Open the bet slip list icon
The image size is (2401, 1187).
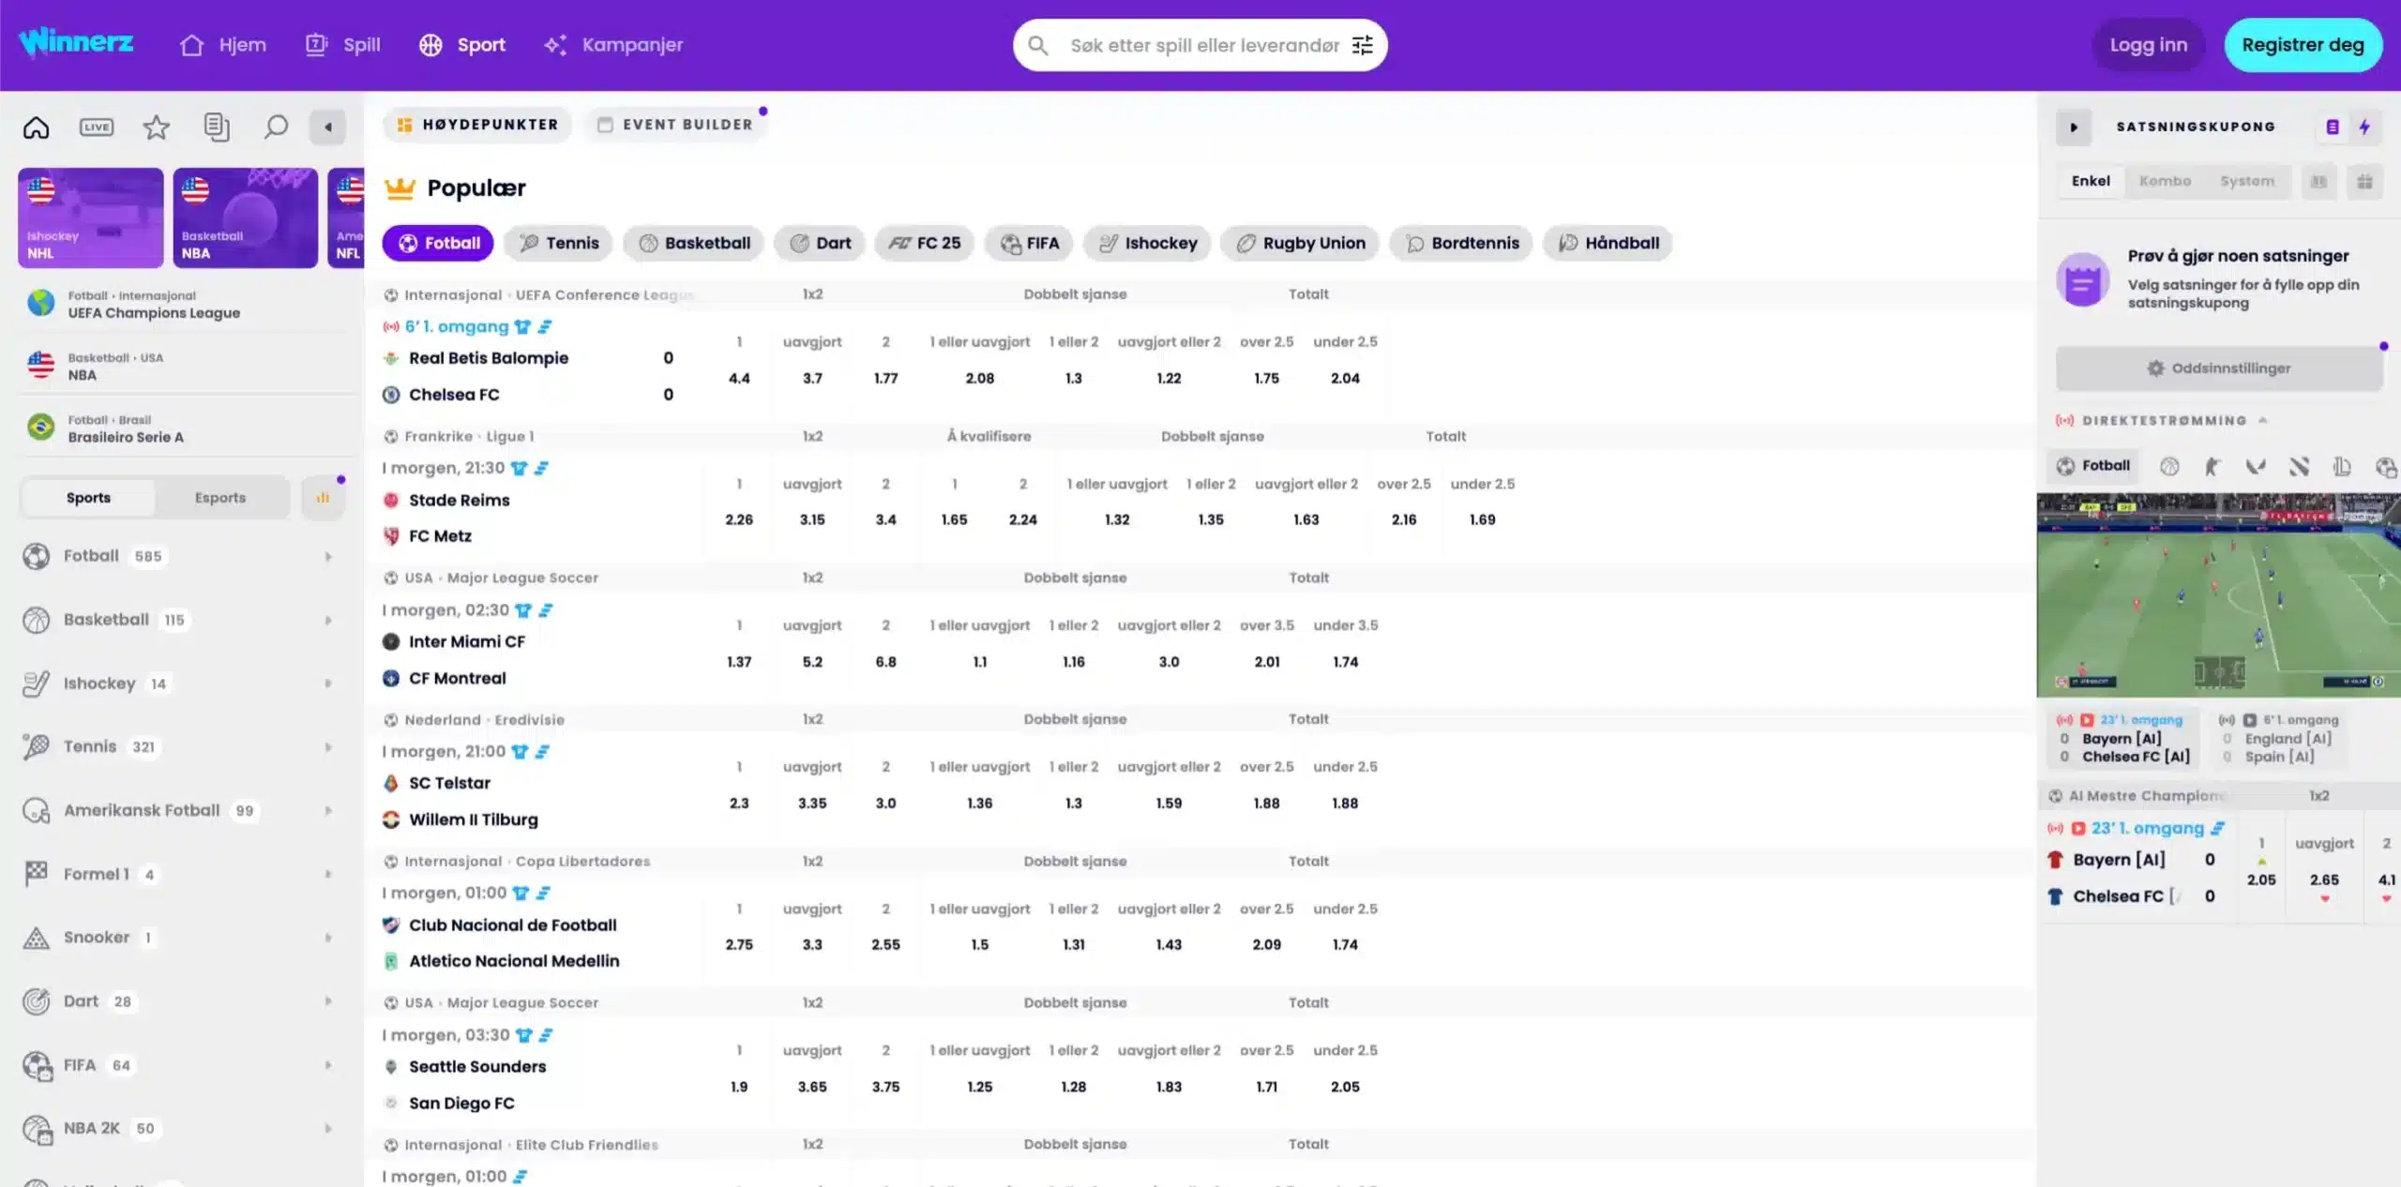point(2332,127)
